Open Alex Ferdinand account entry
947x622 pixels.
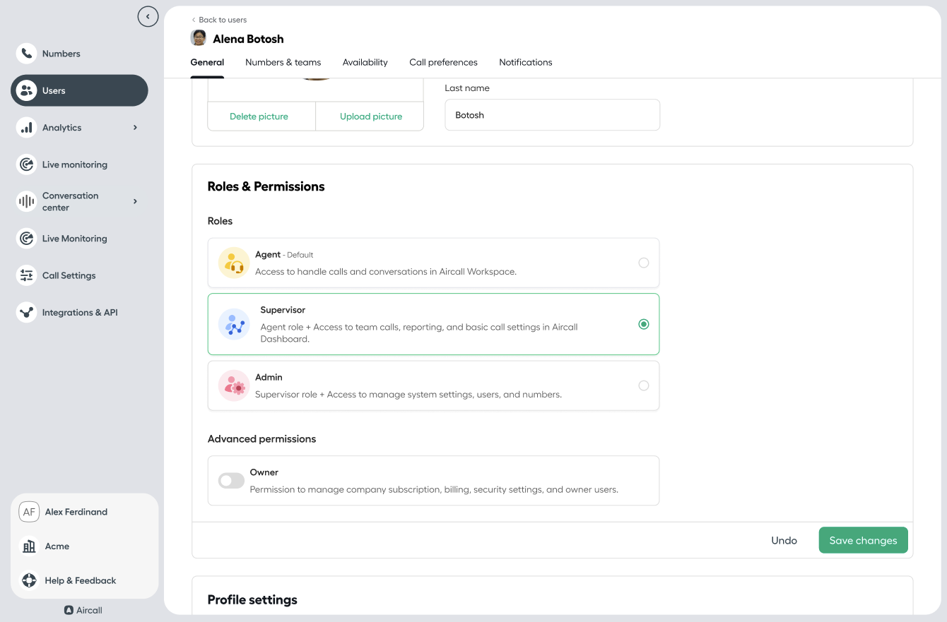coord(76,512)
